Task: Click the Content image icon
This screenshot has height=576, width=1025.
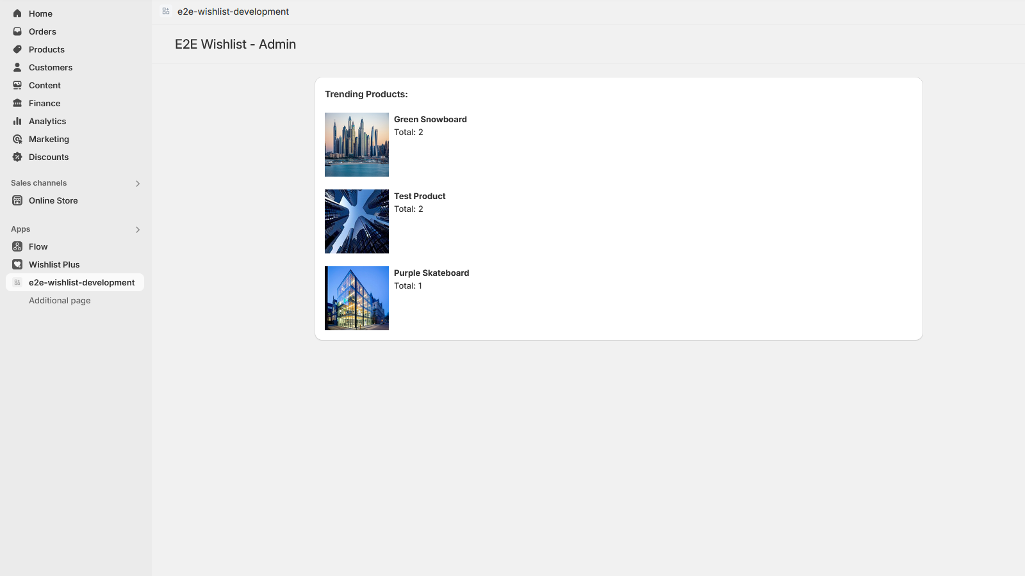Action: pyautogui.click(x=17, y=85)
